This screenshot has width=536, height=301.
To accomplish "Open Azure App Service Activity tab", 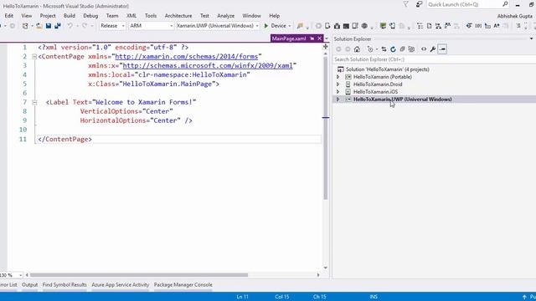I will (121, 284).
